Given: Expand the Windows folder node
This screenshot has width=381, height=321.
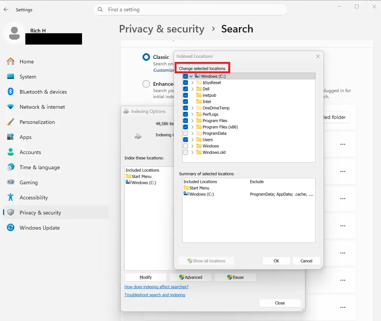Looking at the screenshot, I should (x=192, y=146).
